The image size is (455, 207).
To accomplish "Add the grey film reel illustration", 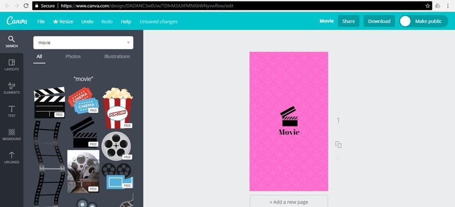I will pyautogui.click(x=116, y=145).
